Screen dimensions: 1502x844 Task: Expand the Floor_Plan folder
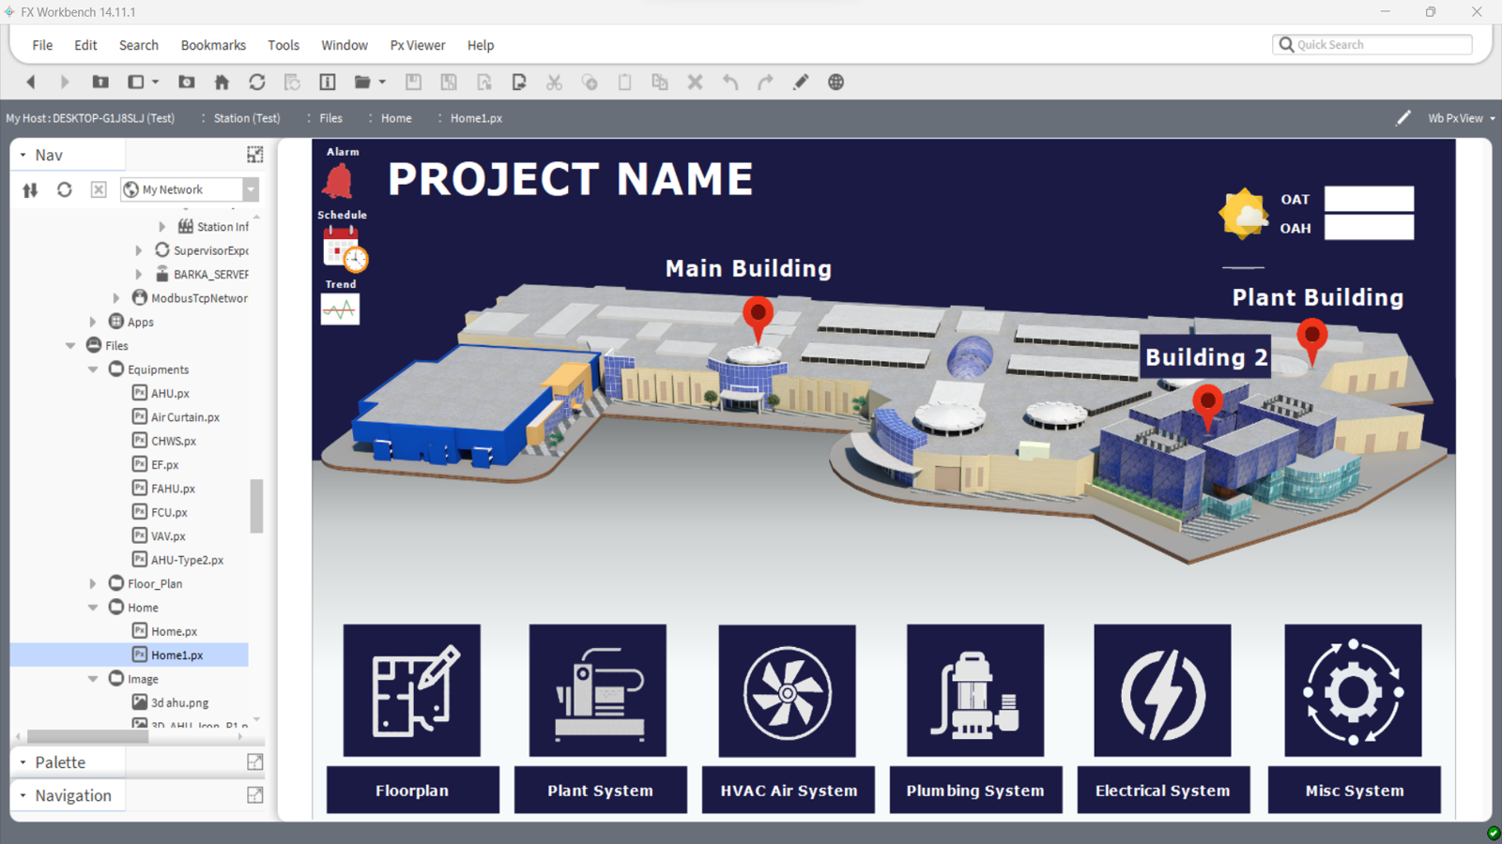click(x=93, y=583)
